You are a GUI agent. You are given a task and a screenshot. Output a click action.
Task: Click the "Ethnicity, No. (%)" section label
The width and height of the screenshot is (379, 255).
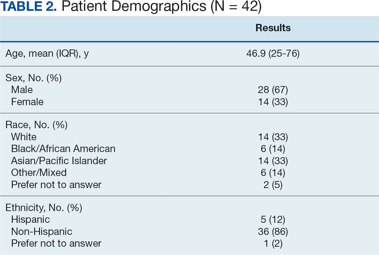click(44, 208)
